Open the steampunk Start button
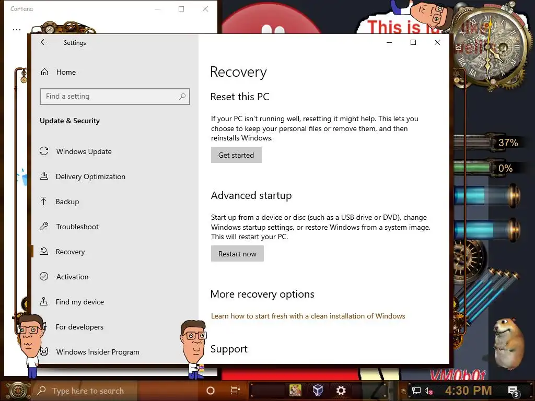Screen dimensions: 535x401 tap(18, 391)
